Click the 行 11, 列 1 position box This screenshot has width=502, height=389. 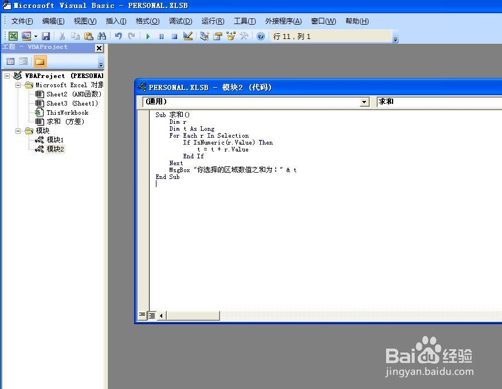331,37
